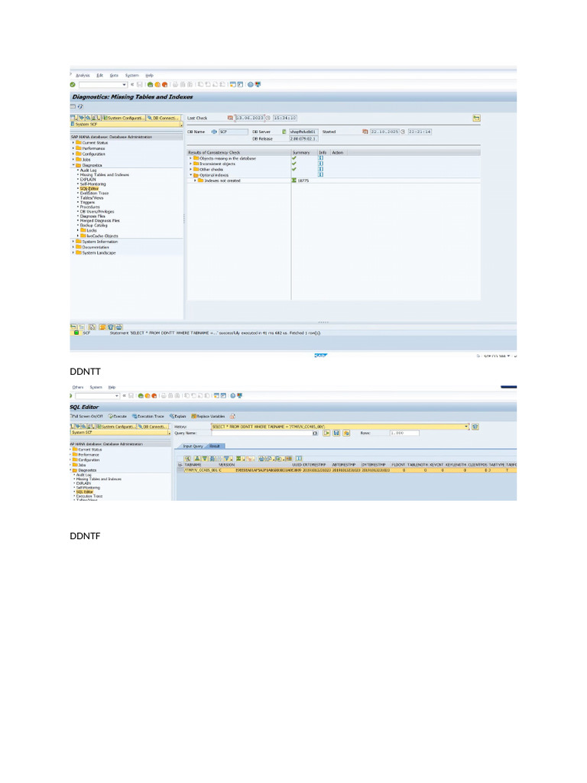Switch to the Result tab
This screenshot has height=783, width=587.
(x=215, y=446)
